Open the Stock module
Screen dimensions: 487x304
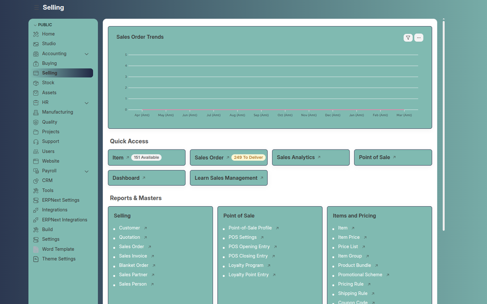coord(48,83)
